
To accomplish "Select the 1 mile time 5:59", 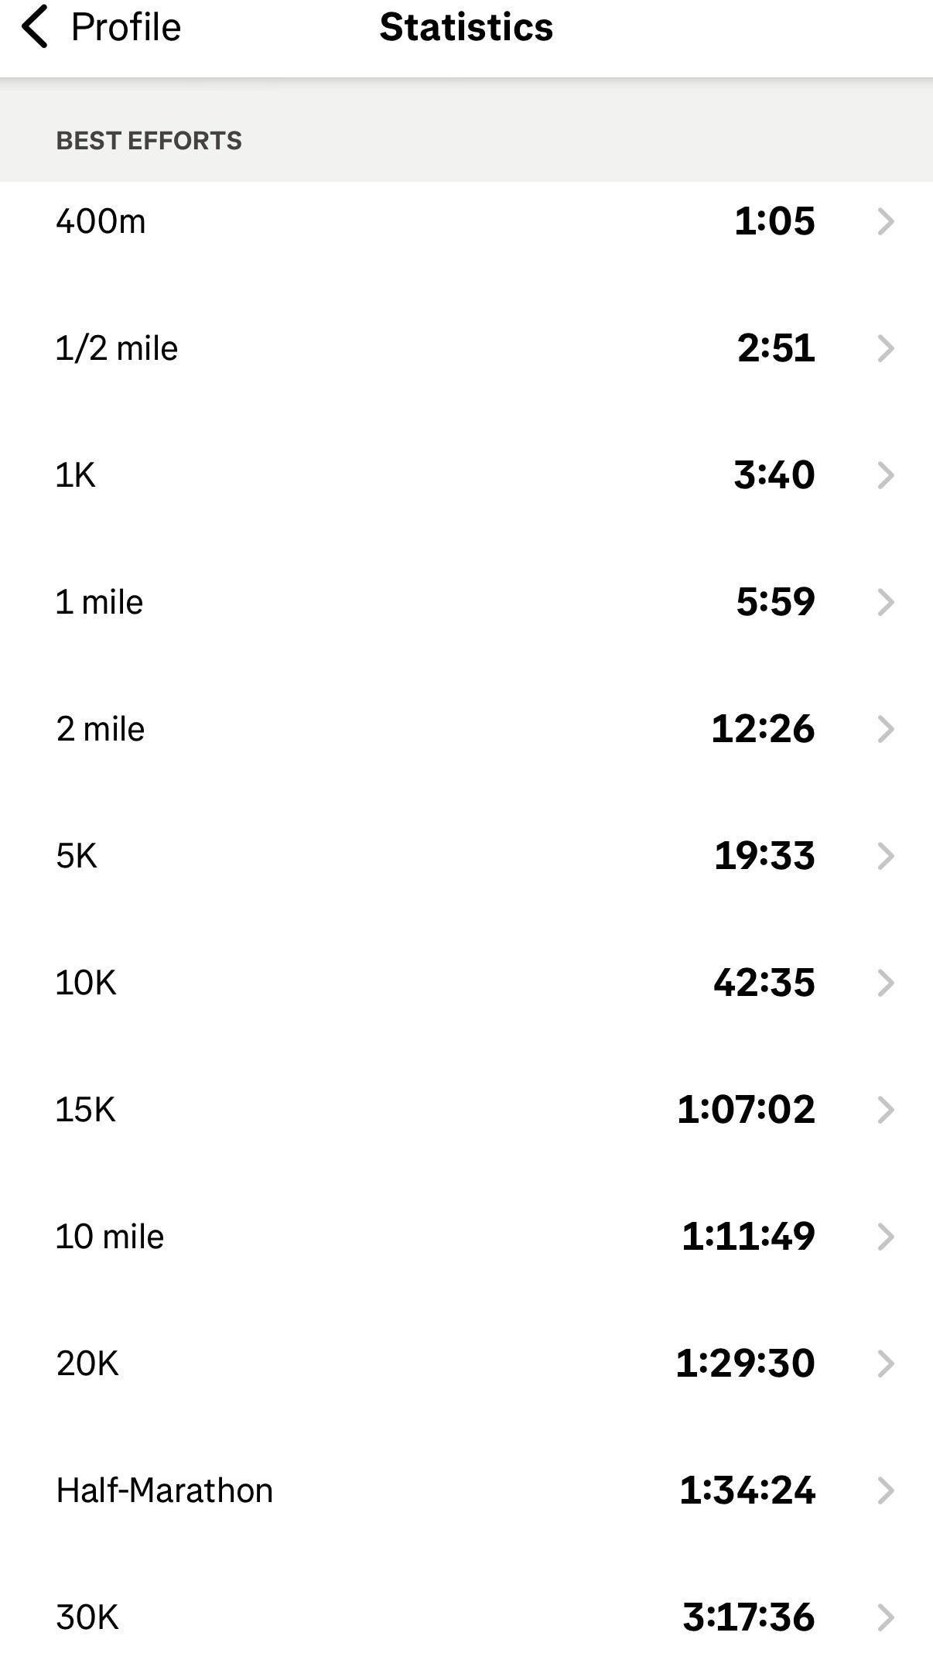I will [775, 602].
